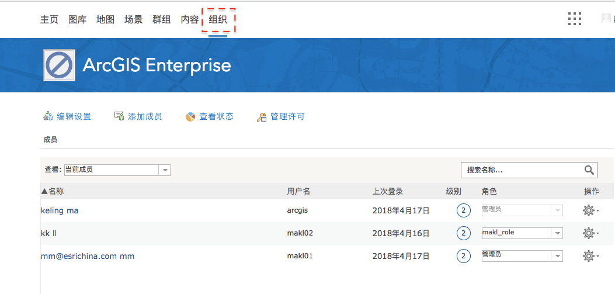The height and width of the screenshot is (294, 615).
Task: Click level 2 badge for makl02 user
Action: click(x=463, y=233)
